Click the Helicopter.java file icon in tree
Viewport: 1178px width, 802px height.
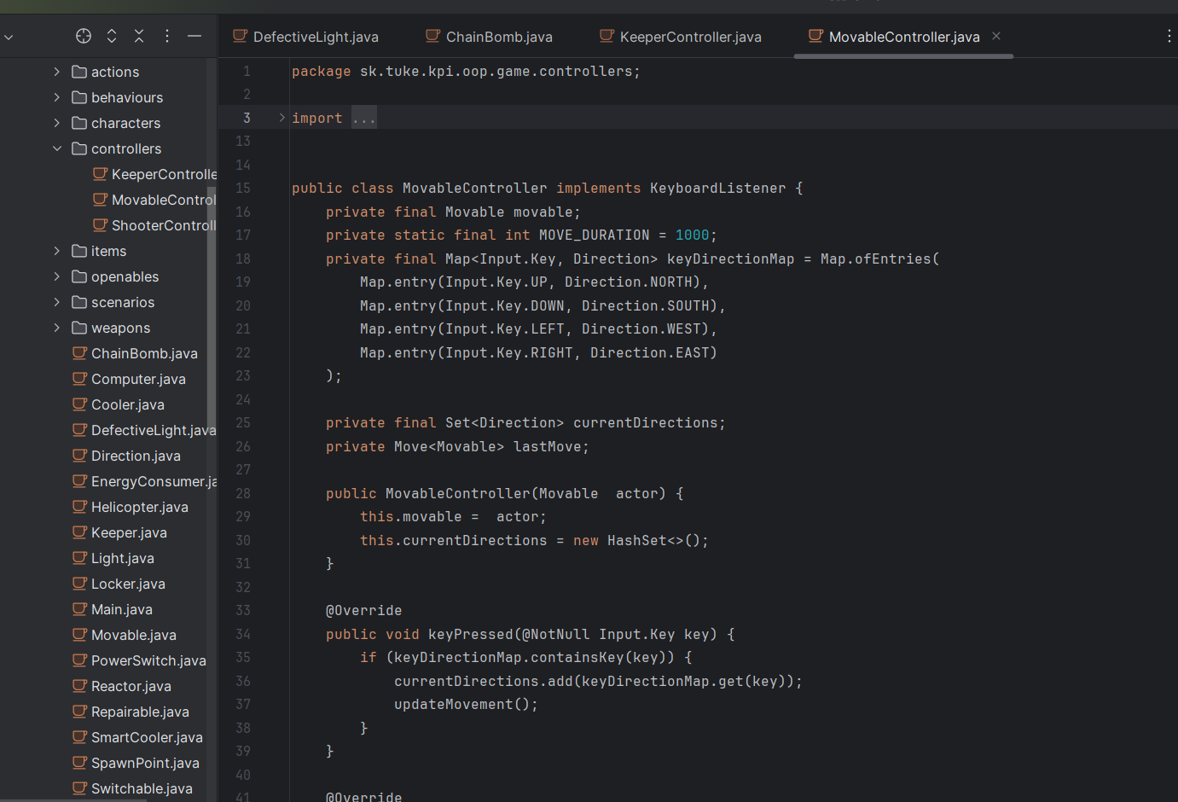(x=79, y=507)
